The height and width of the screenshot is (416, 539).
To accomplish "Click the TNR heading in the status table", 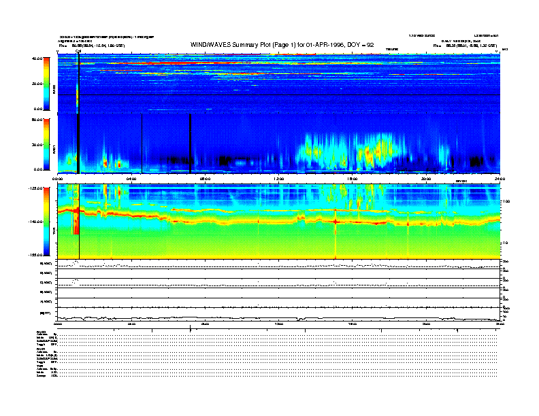I will coord(39,366).
